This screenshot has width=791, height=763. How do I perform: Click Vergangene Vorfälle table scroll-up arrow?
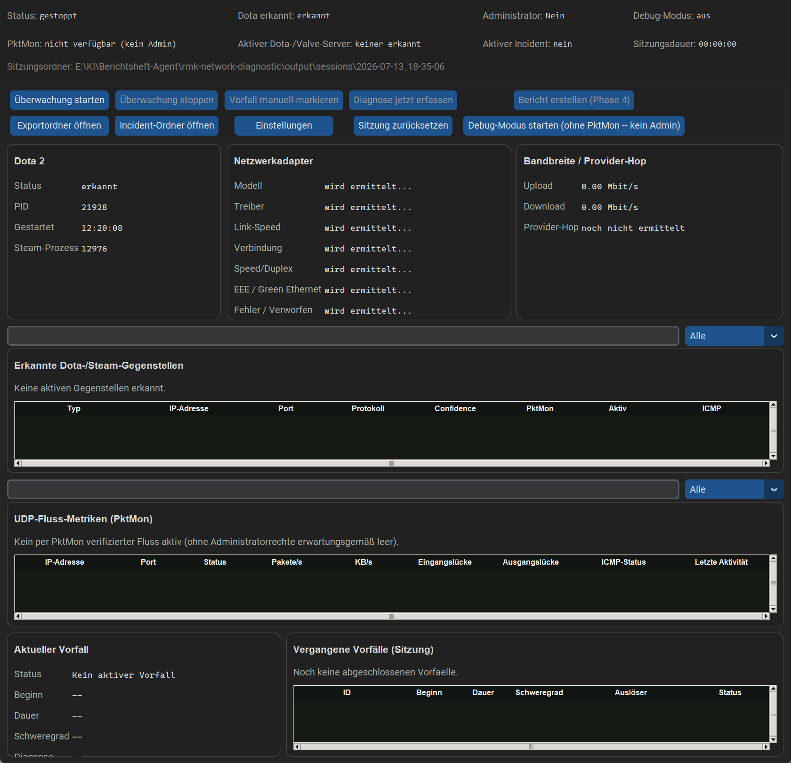pyautogui.click(x=773, y=689)
